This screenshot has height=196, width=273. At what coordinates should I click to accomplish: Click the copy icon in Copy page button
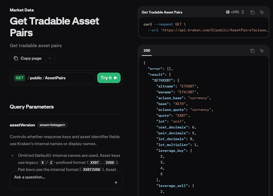pos(16,58)
